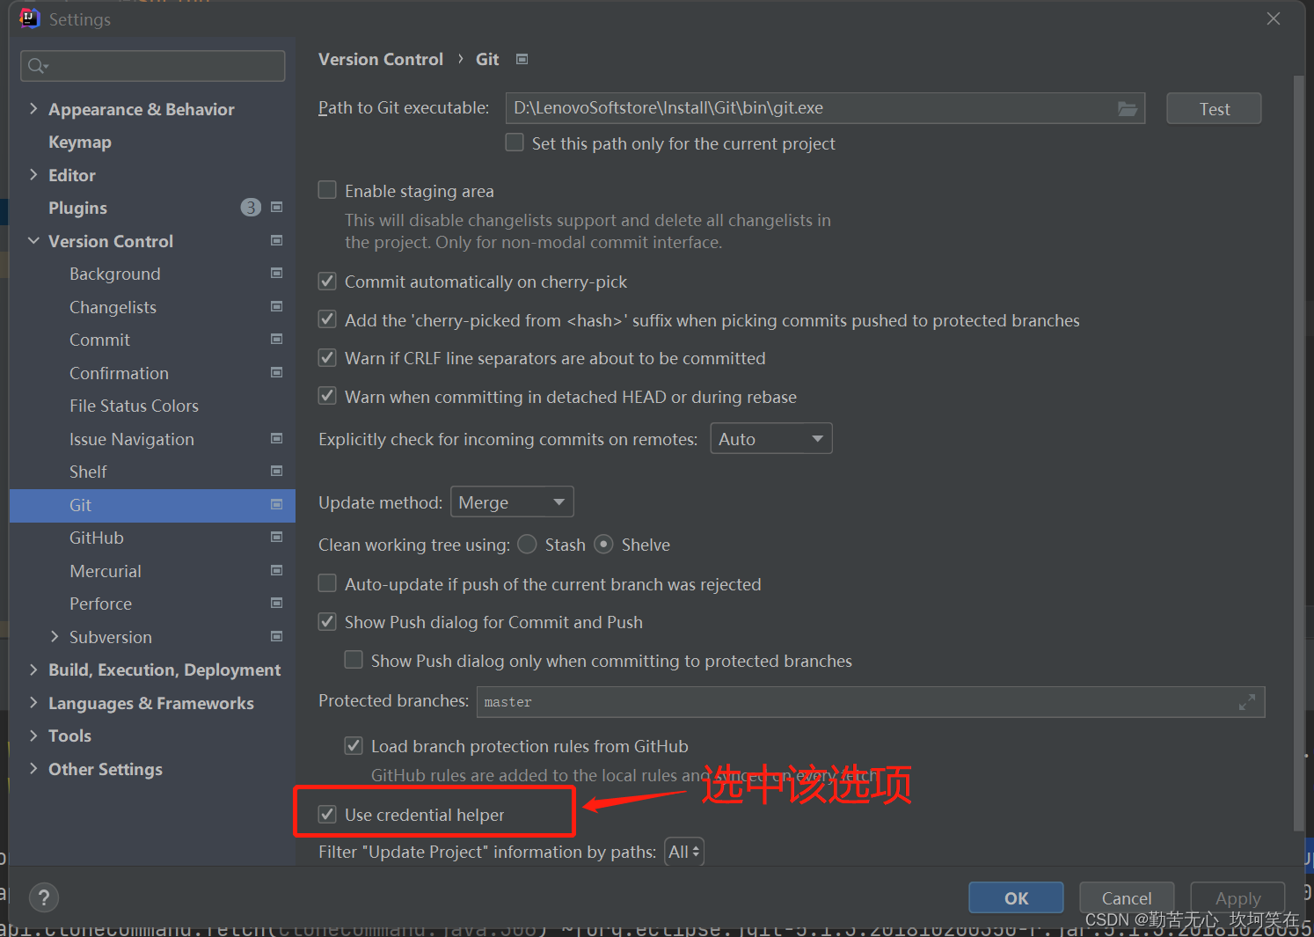Expand the Other Settings section

point(33,768)
